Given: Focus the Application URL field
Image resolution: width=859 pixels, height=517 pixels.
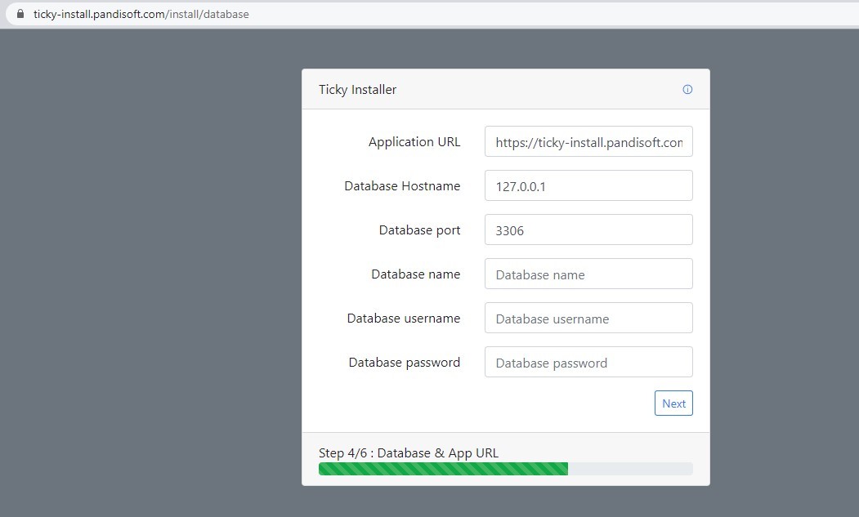Looking at the screenshot, I should [x=588, y=141].
